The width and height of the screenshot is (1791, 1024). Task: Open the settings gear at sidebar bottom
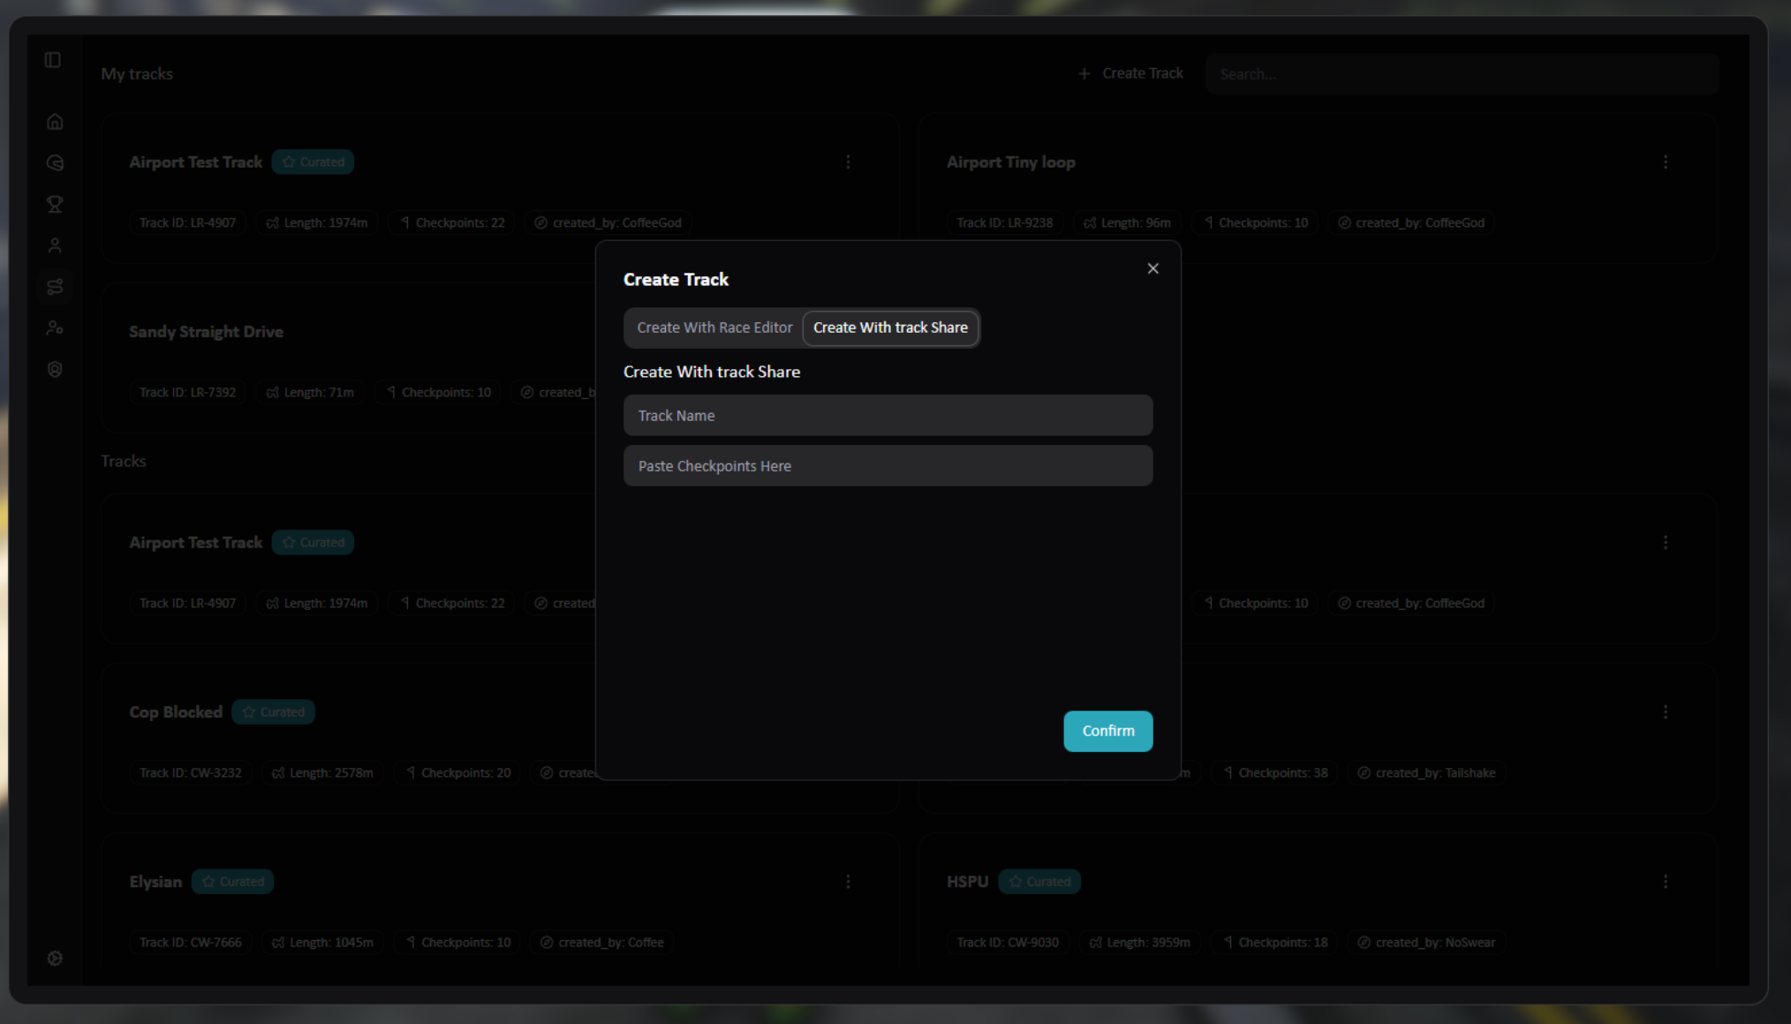pyautogui.click(x=55, y=958)
